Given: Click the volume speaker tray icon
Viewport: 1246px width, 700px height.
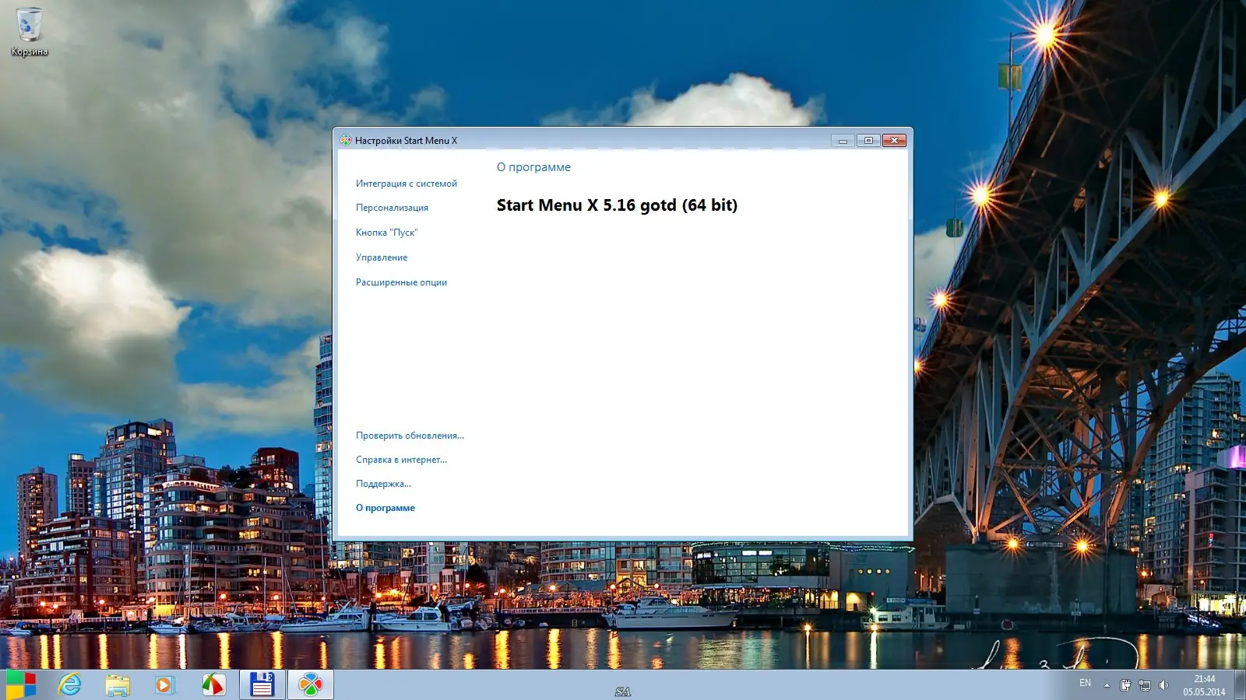Looking at the screenshot, I should click(1163, 685).
